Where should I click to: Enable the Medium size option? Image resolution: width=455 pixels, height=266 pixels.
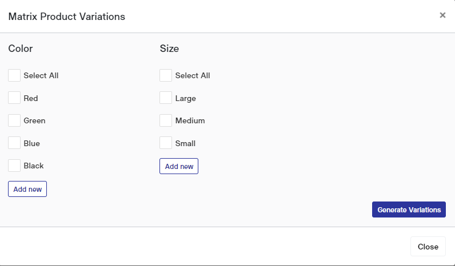[x=166, y=120]
